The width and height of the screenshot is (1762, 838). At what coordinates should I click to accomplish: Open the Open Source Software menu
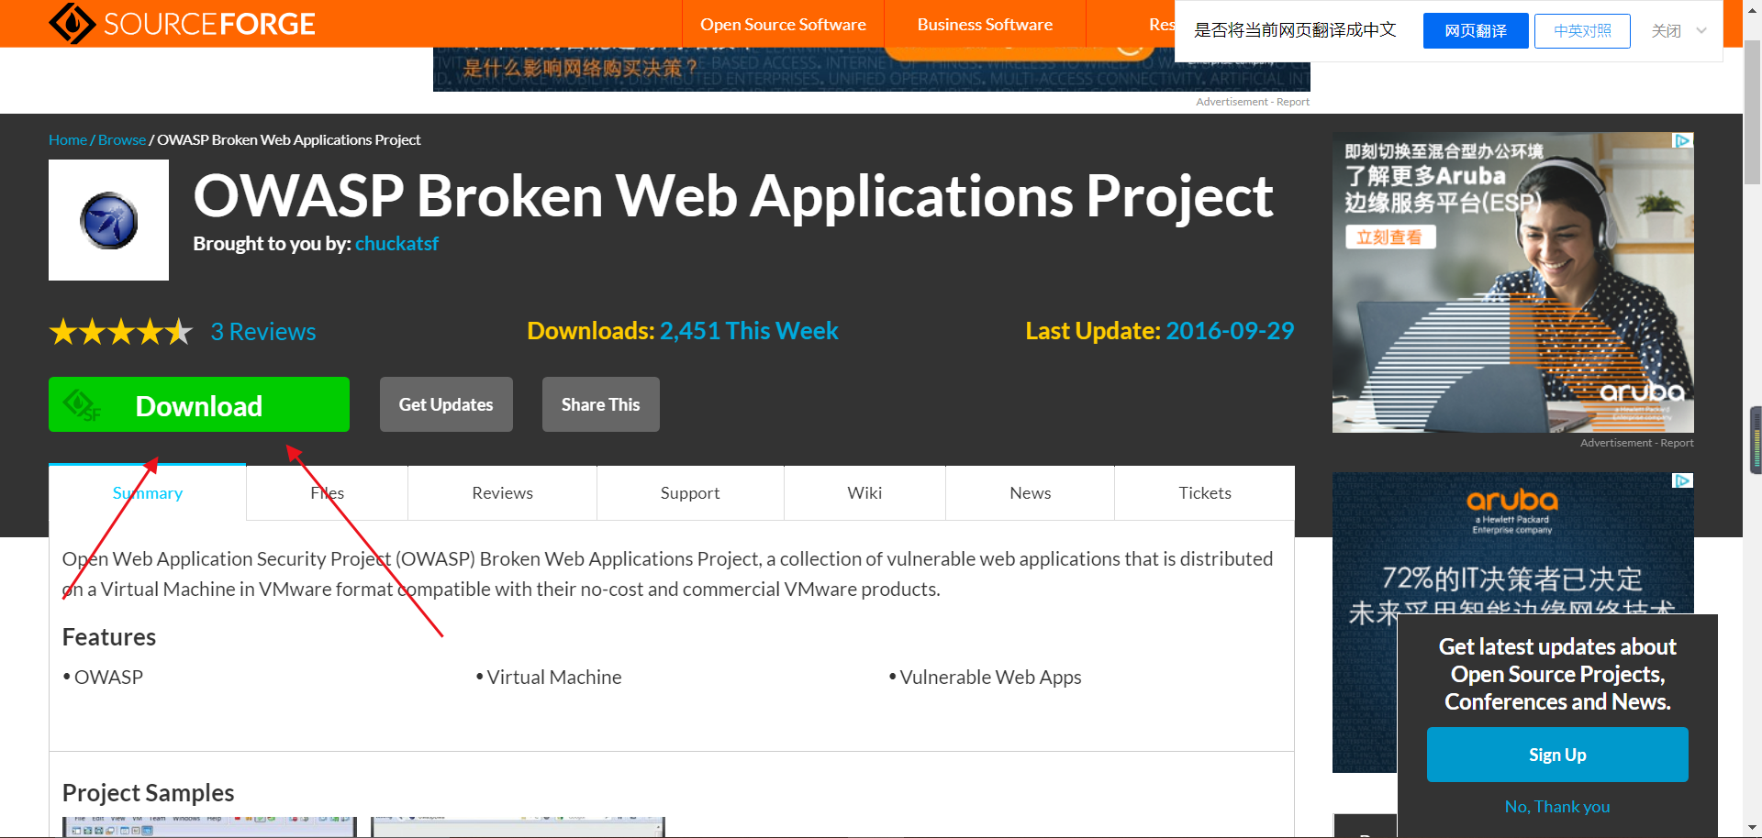[783, 24]
